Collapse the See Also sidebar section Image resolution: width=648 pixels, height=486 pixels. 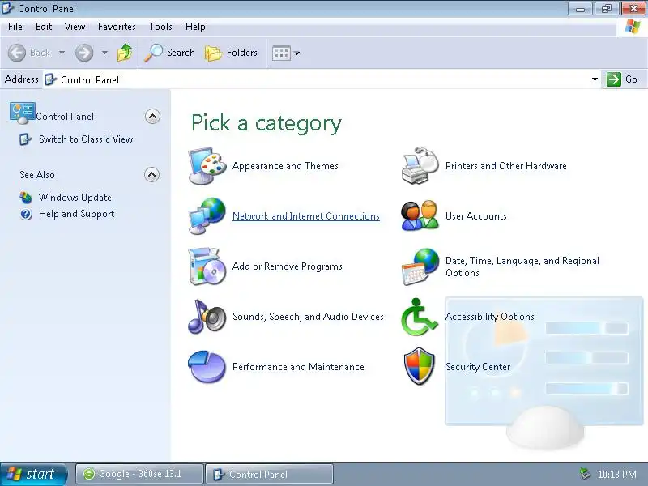point(151,175)
